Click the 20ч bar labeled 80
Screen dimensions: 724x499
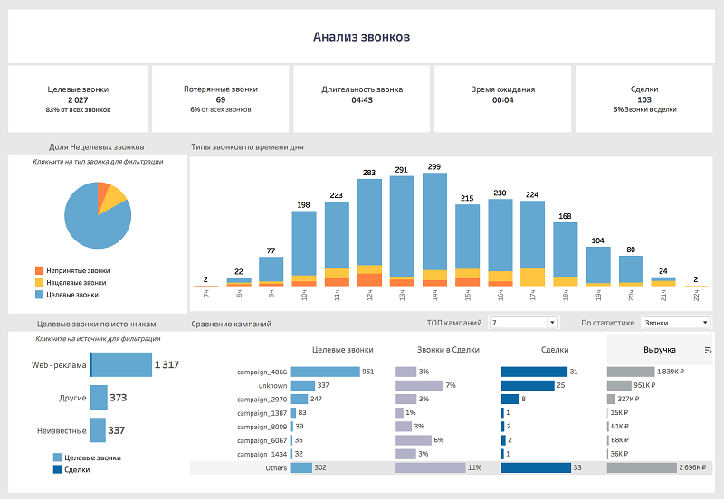(x=631, y=271)
